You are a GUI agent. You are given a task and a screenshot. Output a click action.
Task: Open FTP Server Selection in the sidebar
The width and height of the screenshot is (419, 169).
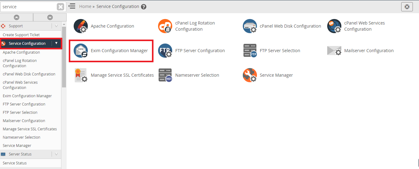[20, 113]
